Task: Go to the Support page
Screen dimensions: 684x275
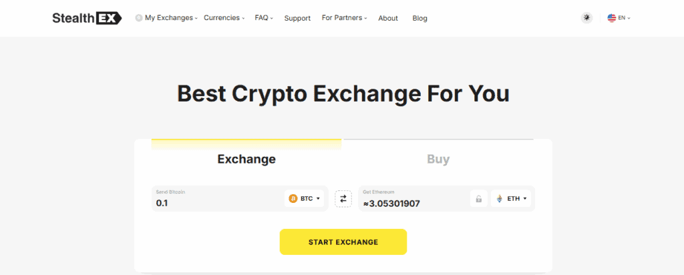Action: [297, 18]
